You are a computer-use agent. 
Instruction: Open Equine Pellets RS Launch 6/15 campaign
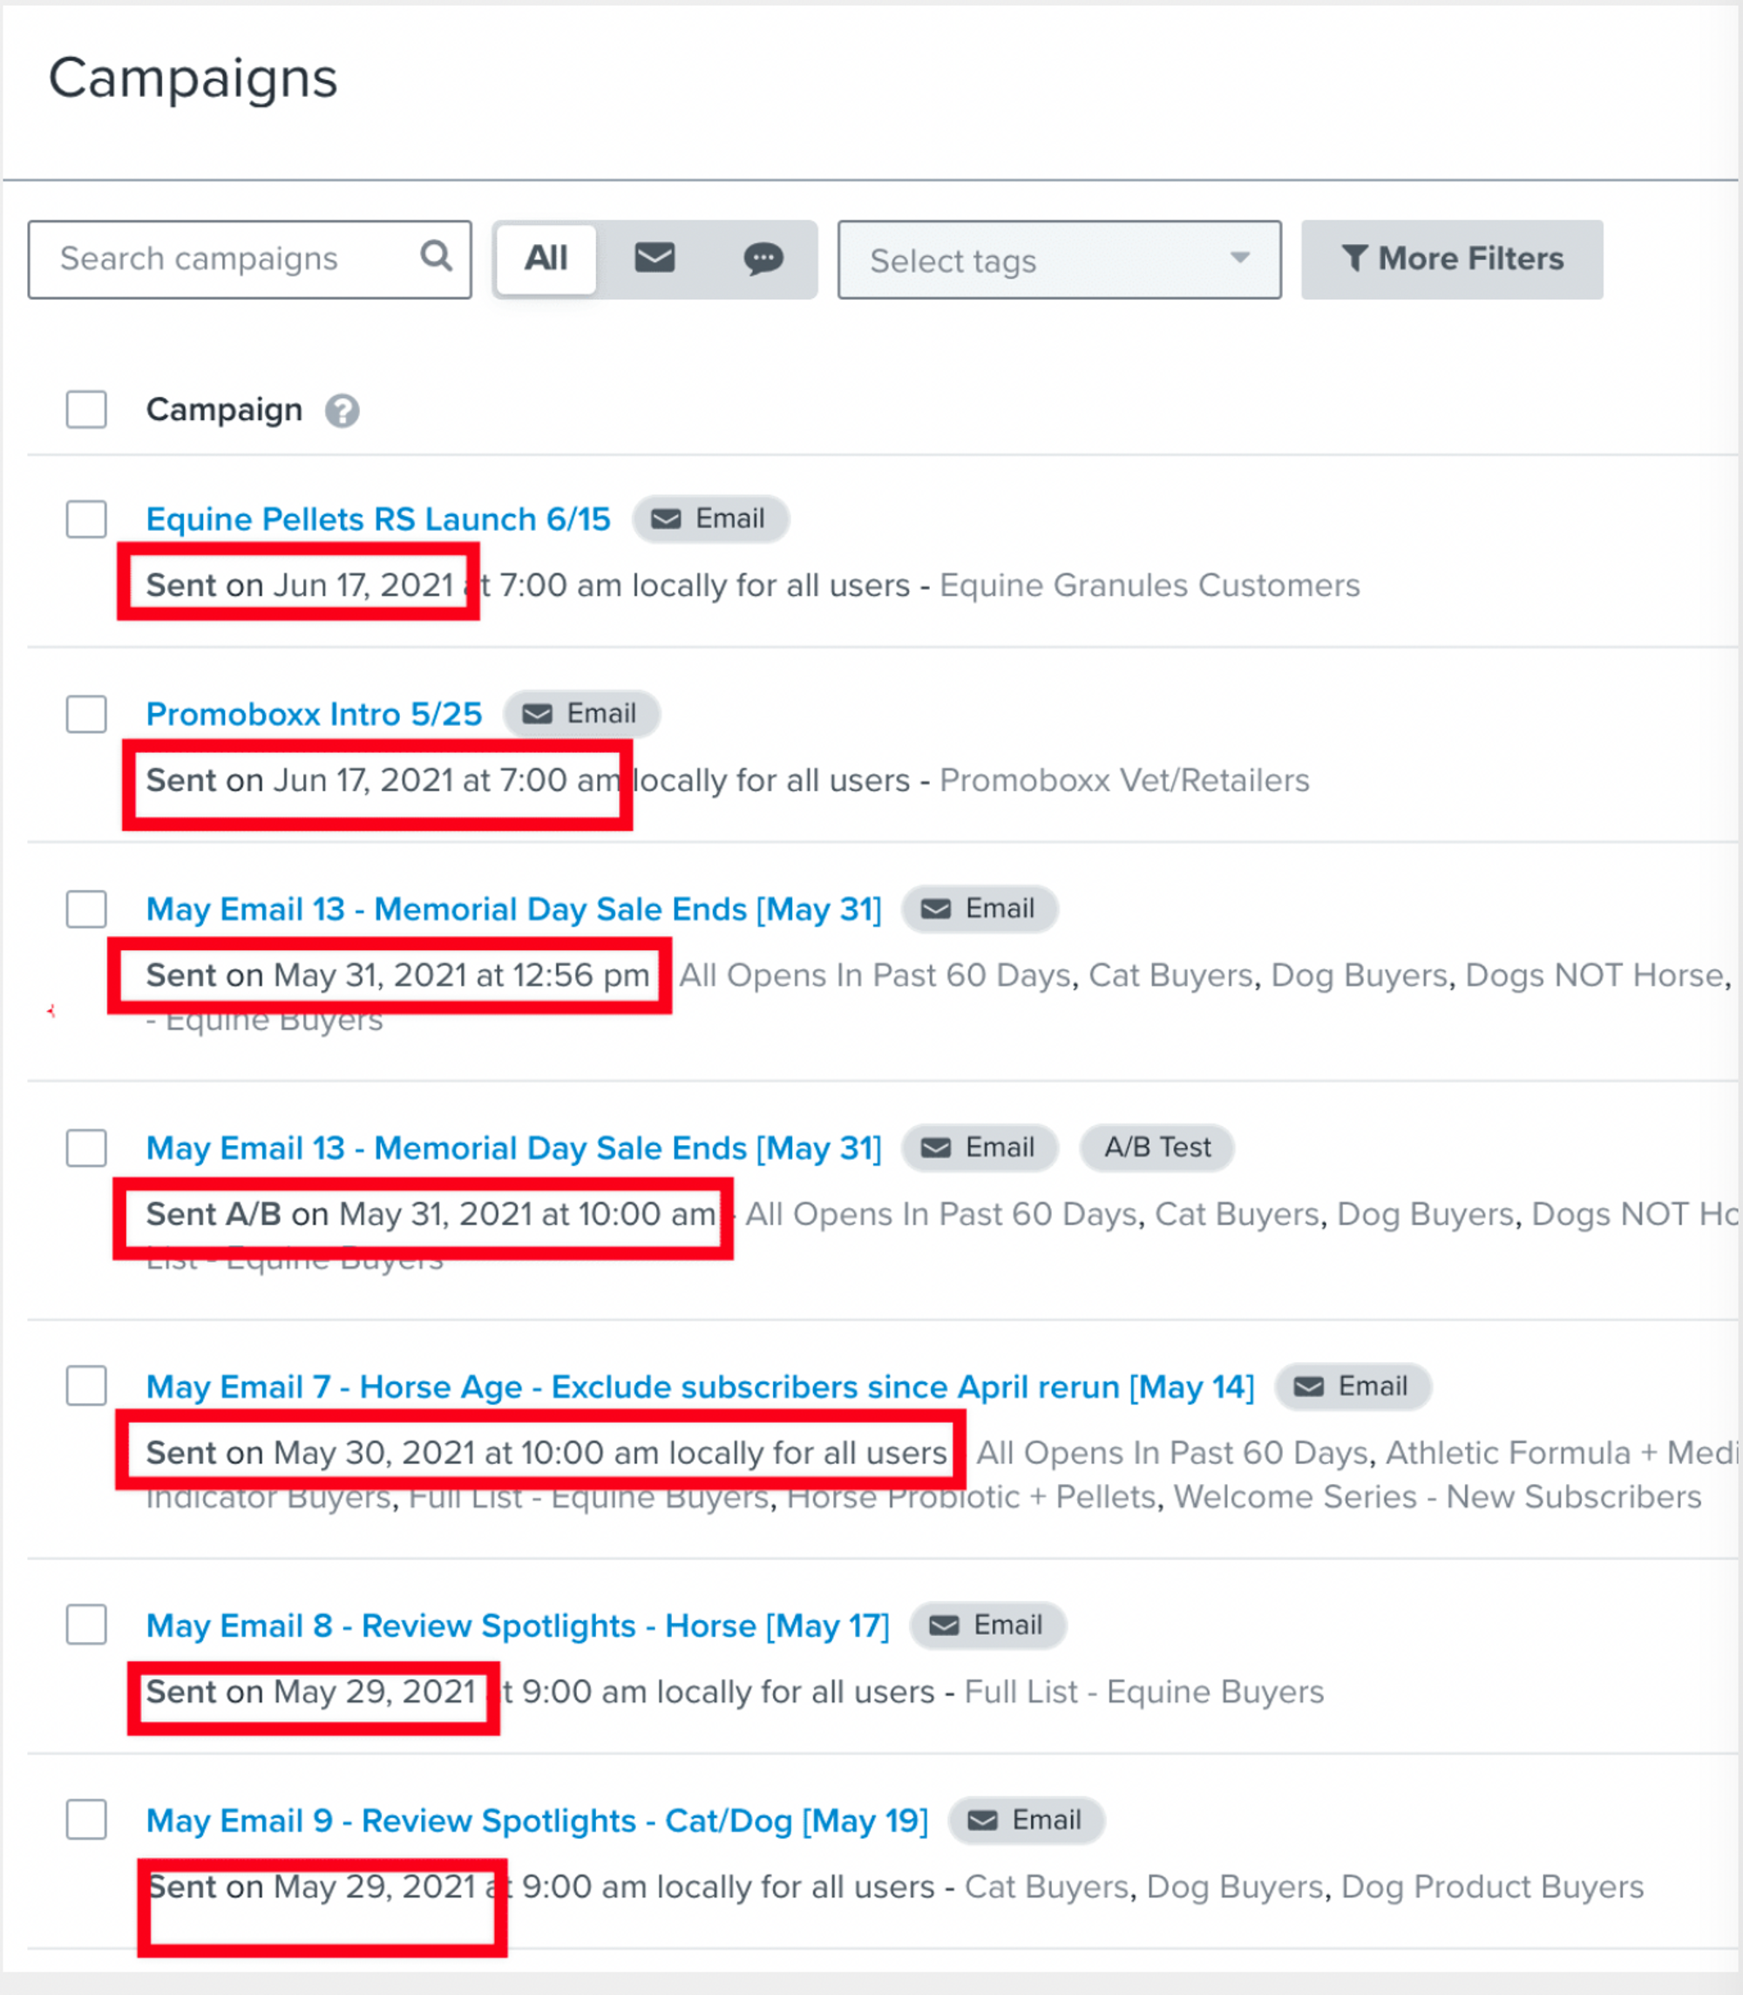pos(378,519)
